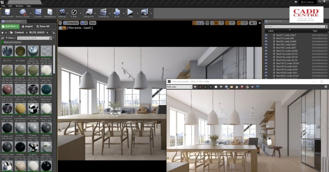Expand the Filters dropdown in Content Browser
This screenshot has height=172, width=329.
11,38
